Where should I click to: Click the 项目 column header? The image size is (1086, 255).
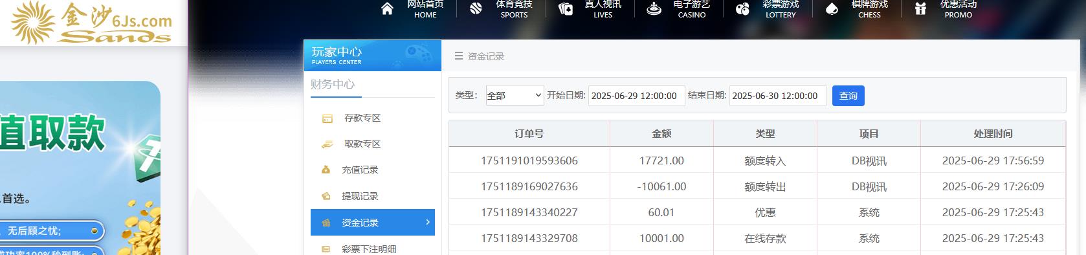tap(869, 133)
